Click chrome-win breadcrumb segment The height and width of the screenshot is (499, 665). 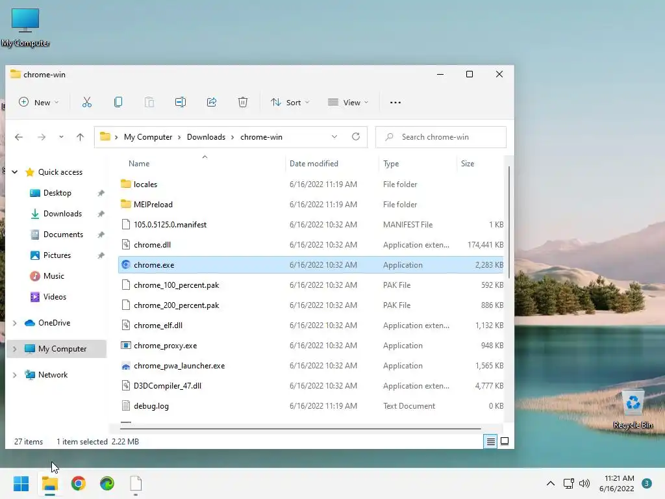coord(261,137)
